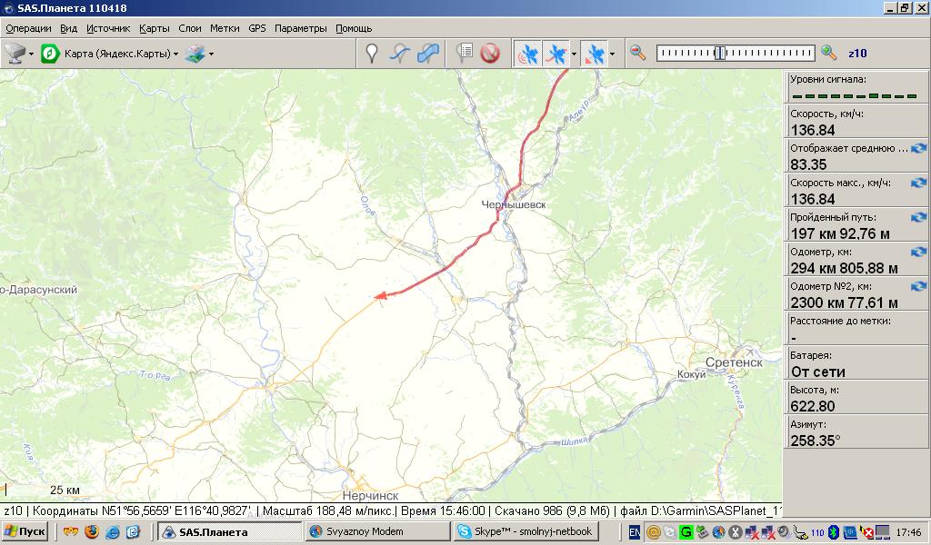The height and width of the screenshot is (545, 931).
Task: Expand the layers dropdown arrow
Action: pyautogui.click(x=211, y=54)
